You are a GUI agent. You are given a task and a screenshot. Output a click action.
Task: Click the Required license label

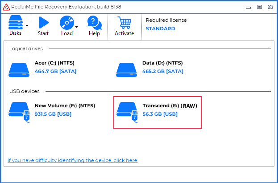tap(166, 20)
